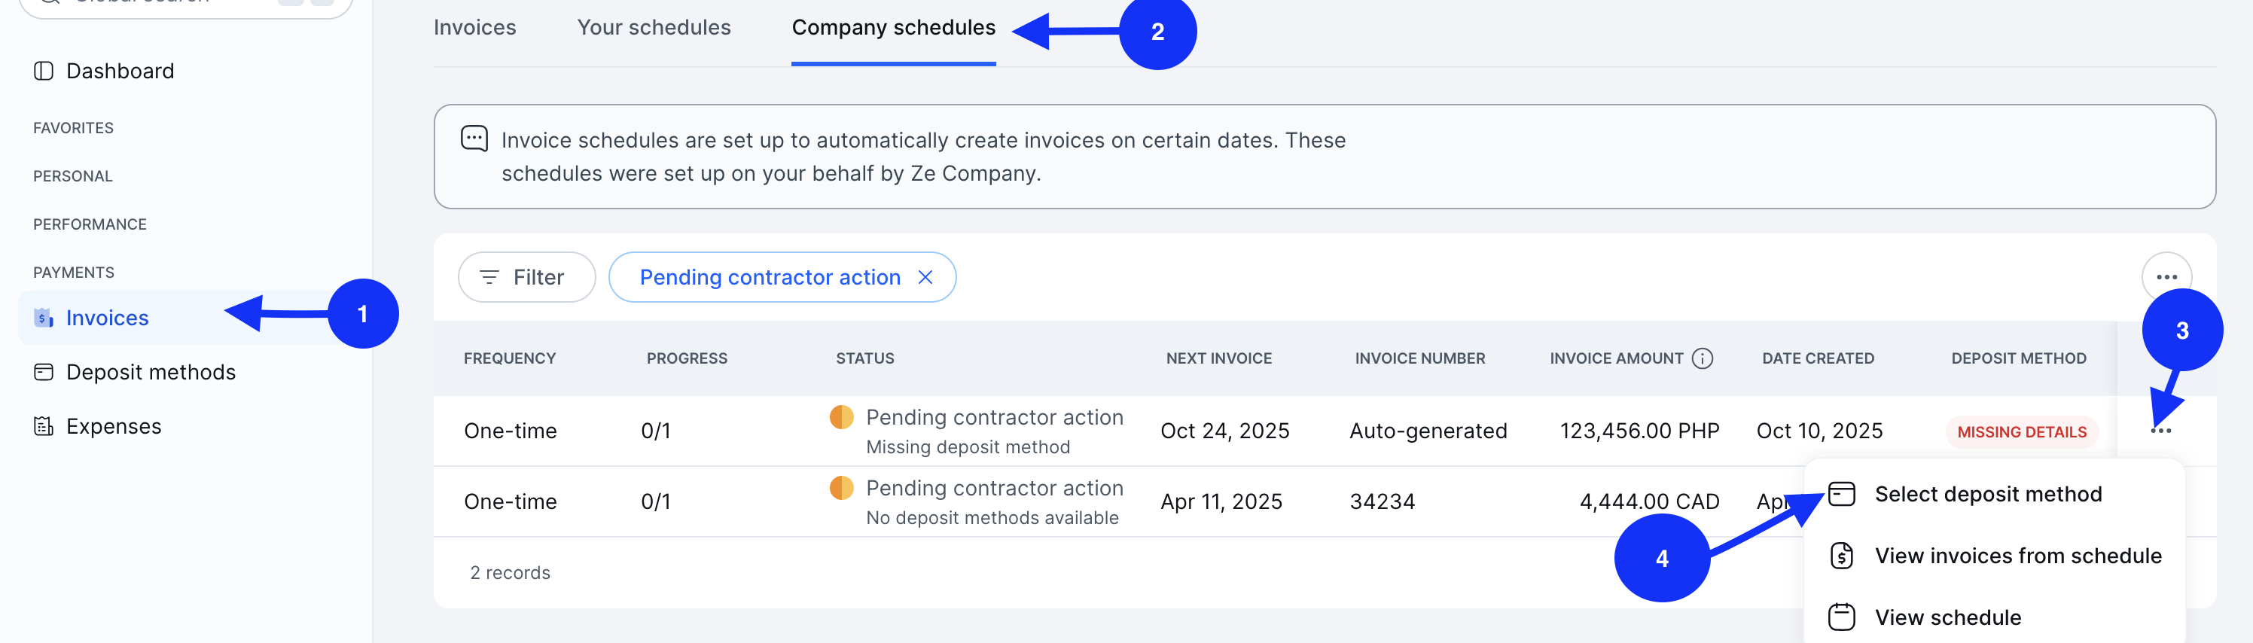Viewport: 2253px width, 643px height.
Task: Click invoice number 34234
Action: (1382, 501)
